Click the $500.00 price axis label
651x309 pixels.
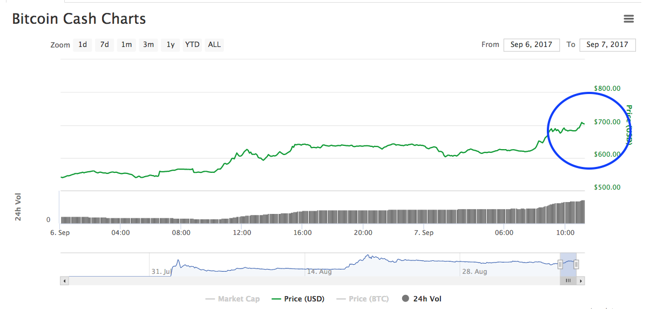(x=607, y=187)
